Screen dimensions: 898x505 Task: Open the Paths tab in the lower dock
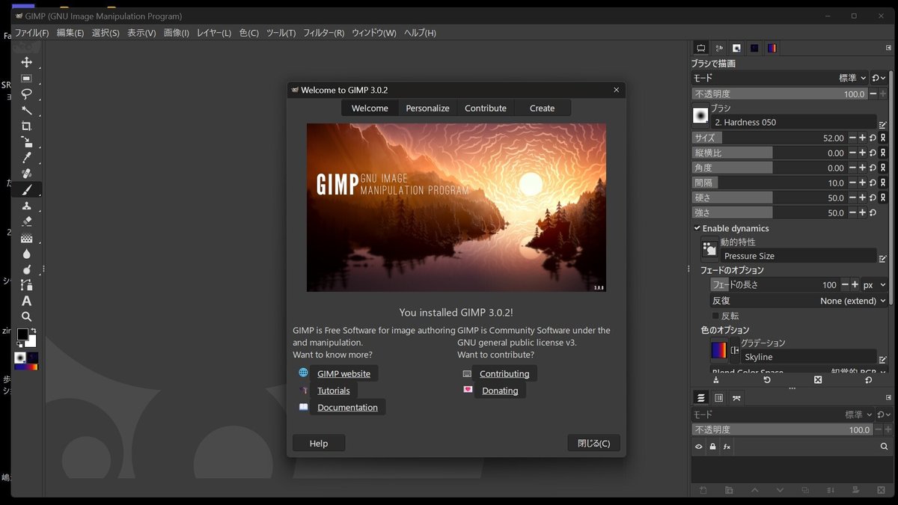[736, 397]
